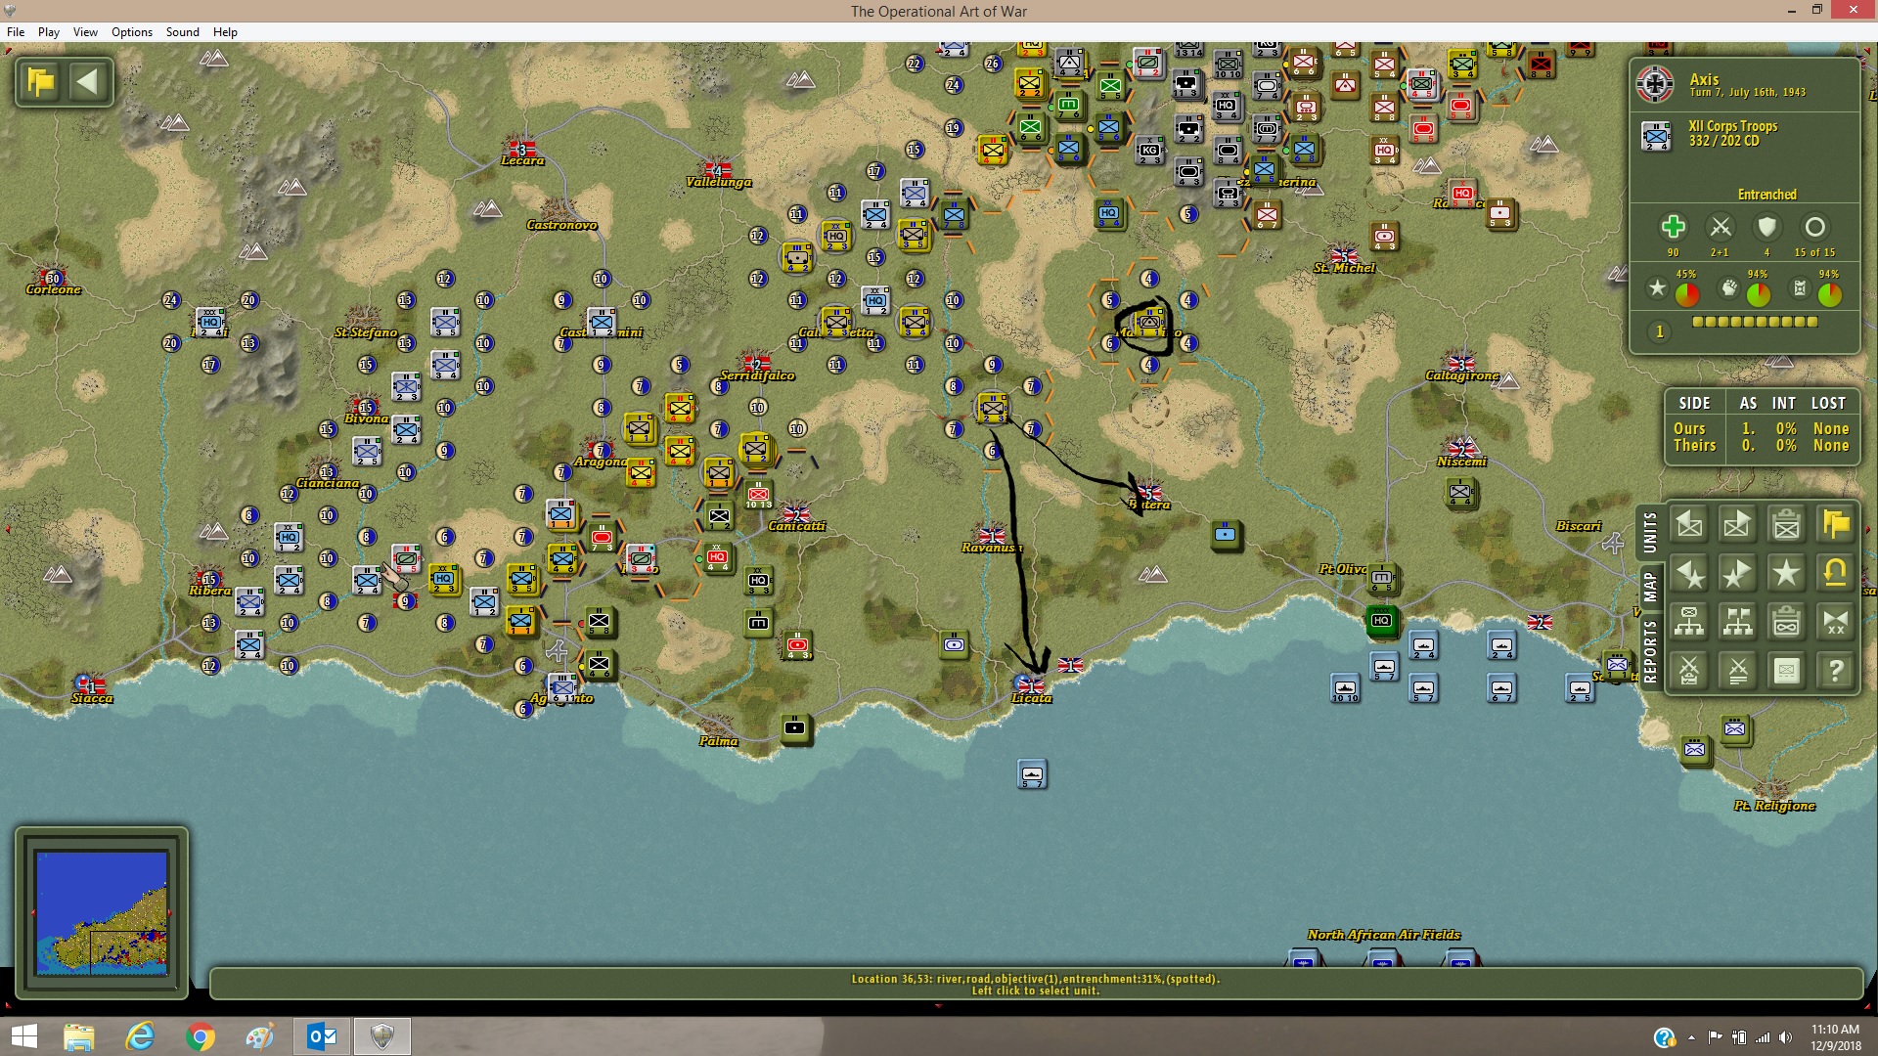Viewport: 1878px width, 1056px height.
Task: Click the yellow undo arrow icon
Action: [1836, 574]
